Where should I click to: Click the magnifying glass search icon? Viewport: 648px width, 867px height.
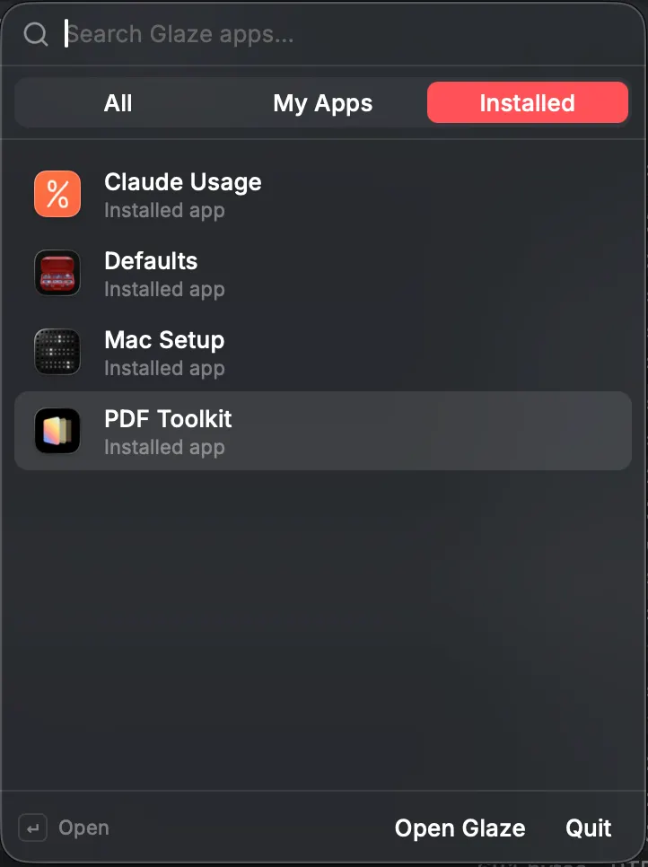[36, 34]
